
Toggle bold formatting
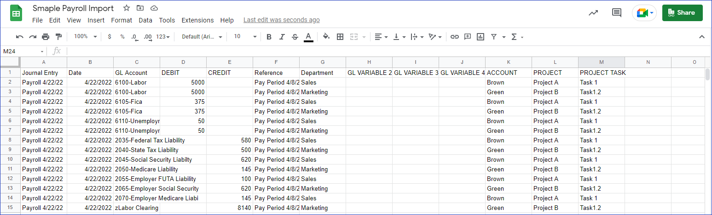[x=269, y=37]
